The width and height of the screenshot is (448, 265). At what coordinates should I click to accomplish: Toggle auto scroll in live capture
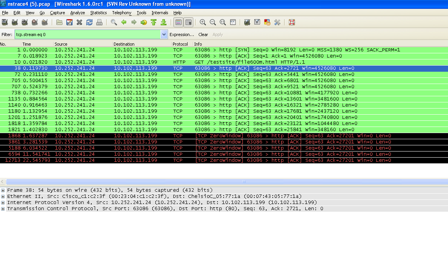point(188,22)
